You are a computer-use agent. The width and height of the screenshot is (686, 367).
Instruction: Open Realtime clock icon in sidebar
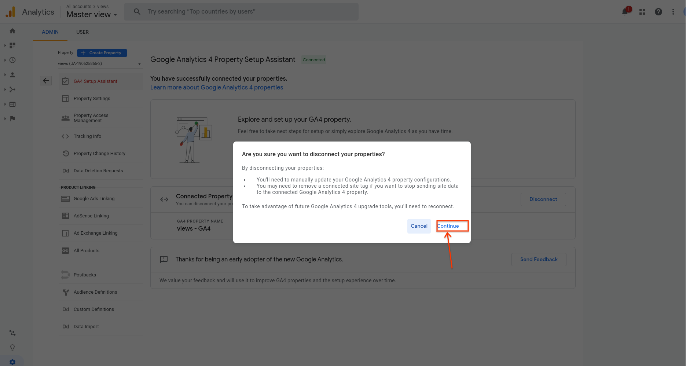12,60
